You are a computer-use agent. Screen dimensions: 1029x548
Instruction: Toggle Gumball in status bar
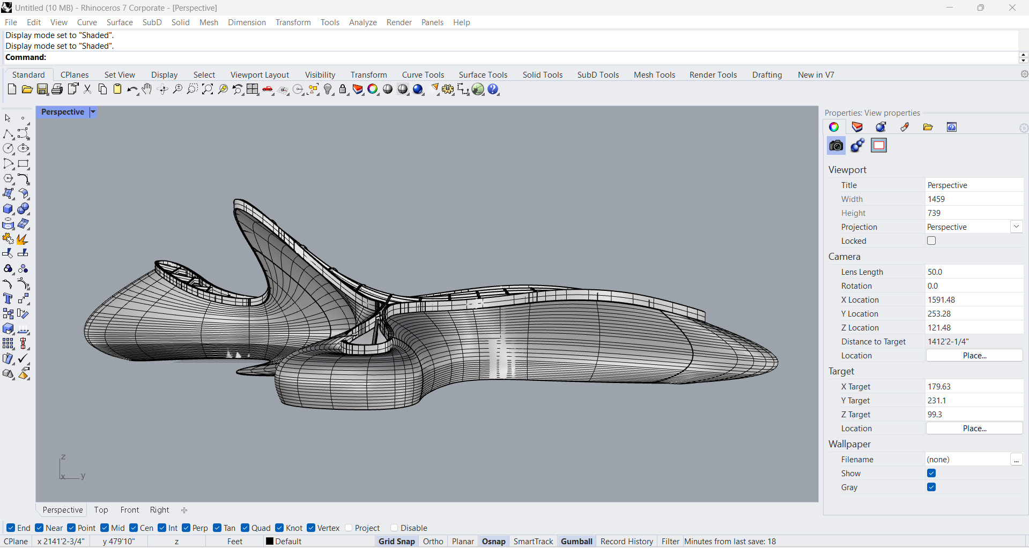tap(576, 541)
